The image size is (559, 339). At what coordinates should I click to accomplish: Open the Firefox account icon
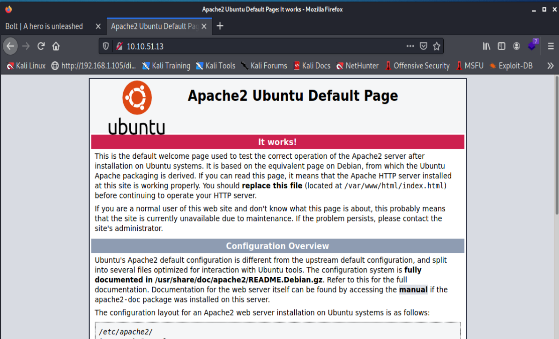[516, 46]
